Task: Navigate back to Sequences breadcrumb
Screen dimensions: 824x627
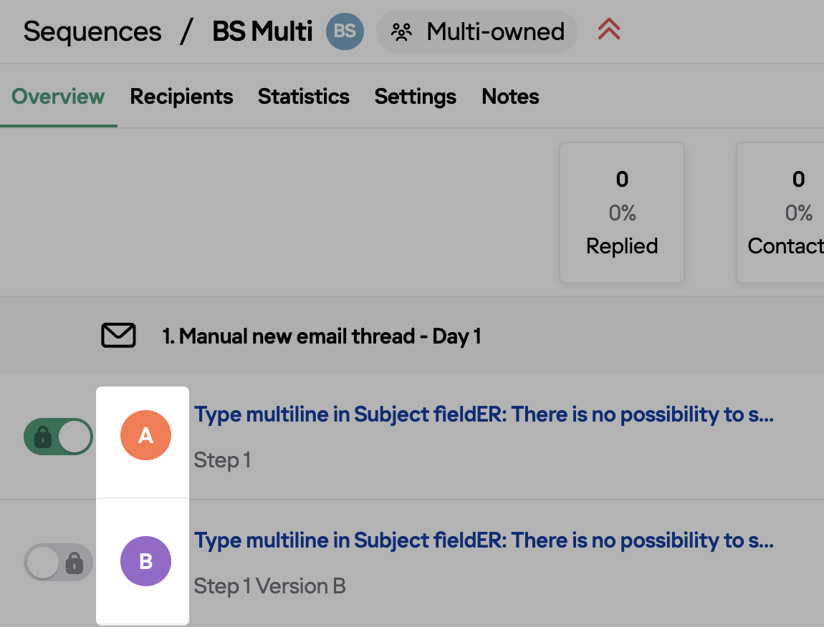Action: (x=92, y=31)
